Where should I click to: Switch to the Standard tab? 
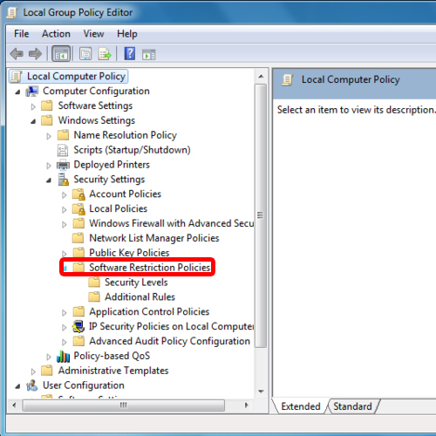pos(352,406)
